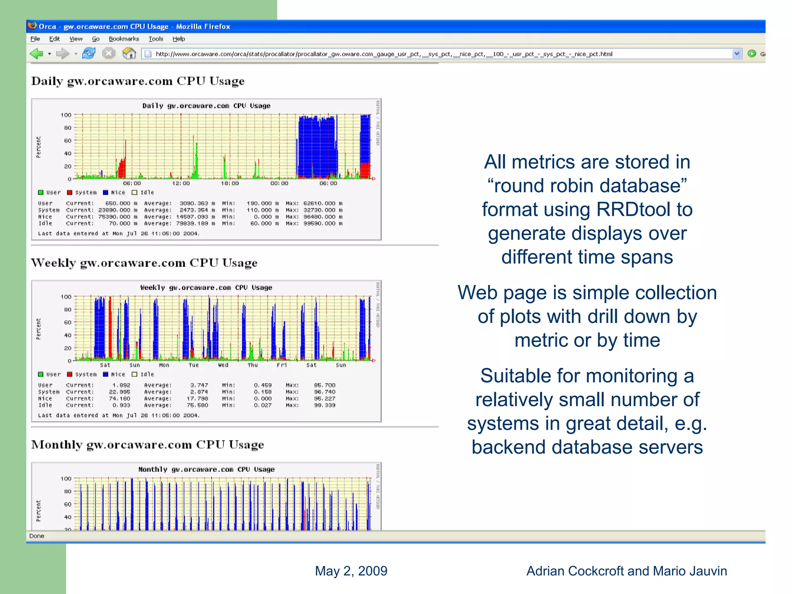Click Idle swatch in Weekly legend
Image resolution: width=792 pixels, height=594 pixels.
[x=135, y=374]
